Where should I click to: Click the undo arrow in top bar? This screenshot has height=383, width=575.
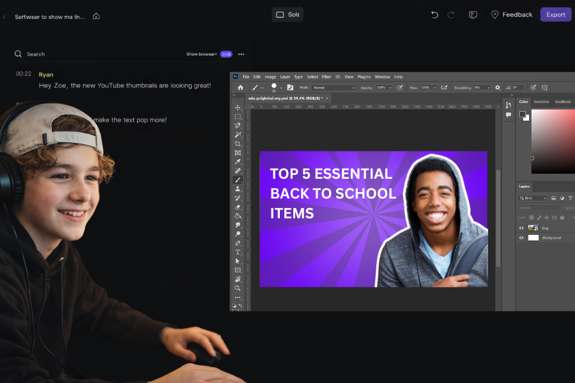[x=434, y=15]
